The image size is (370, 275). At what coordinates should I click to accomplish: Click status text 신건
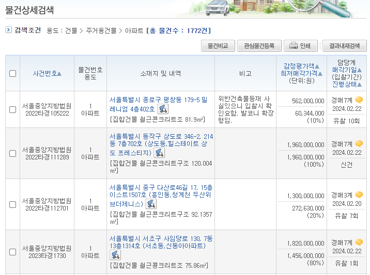pos(346,165)
